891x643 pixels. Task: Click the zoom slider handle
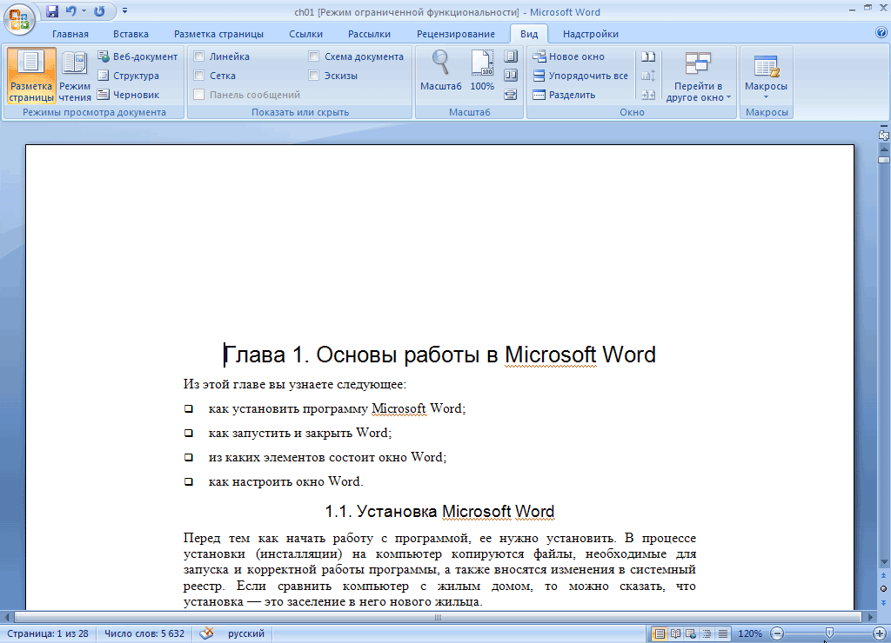(829, 633)
